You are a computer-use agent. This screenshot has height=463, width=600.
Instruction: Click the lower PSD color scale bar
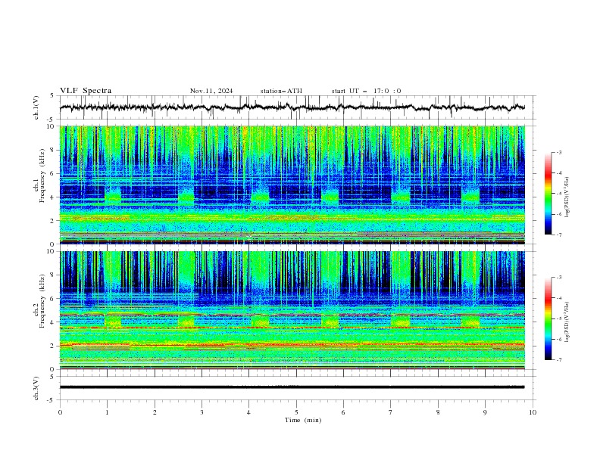click(x=548, y=319)
